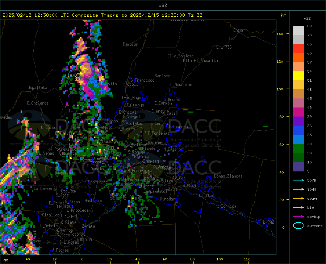The width and height of the screenshot is (326, 264).
Task: Click the Catitas map label
Action: coord(206,196)
